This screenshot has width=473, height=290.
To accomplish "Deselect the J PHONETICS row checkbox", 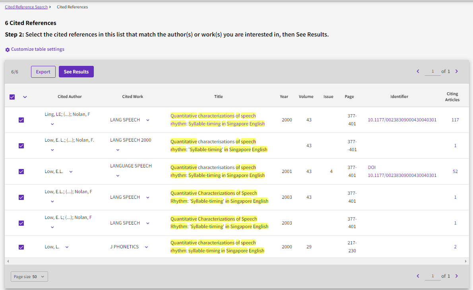I will [21, 247].
